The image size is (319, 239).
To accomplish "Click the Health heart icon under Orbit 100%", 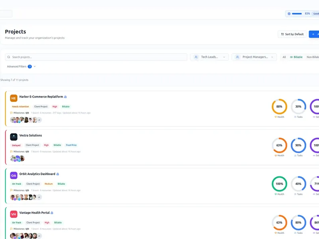I will [x=276, y=194].
